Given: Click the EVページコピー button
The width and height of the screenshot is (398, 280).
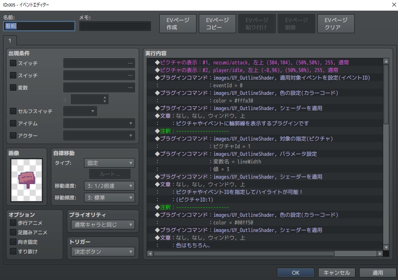Looking at the screenshot, I should click(217, 23).
